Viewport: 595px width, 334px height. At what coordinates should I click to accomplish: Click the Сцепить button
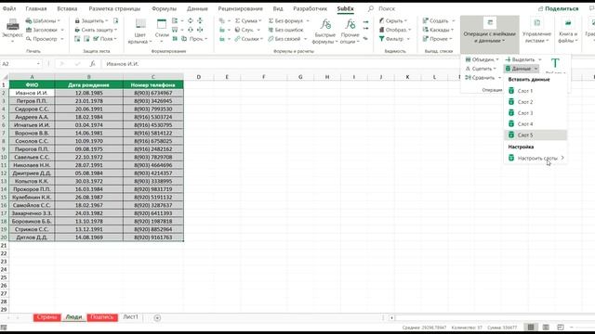tap(481, 69)
